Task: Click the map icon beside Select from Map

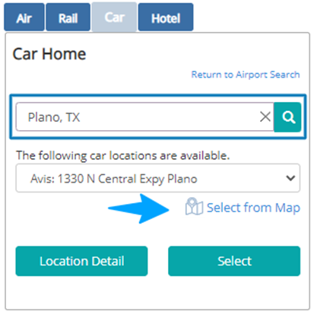Action: pyautogui.click(x=194, y=206)
